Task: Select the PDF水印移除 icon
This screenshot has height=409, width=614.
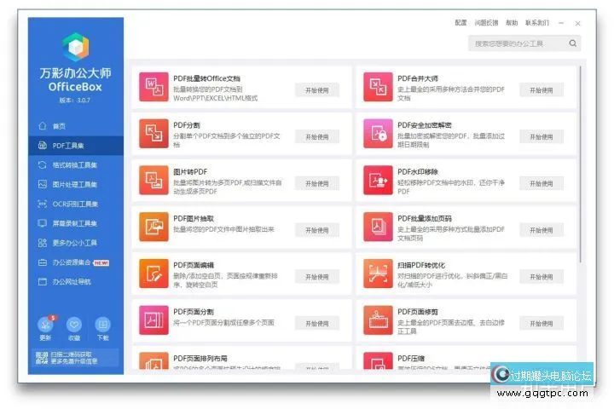Action: [377, 179]
